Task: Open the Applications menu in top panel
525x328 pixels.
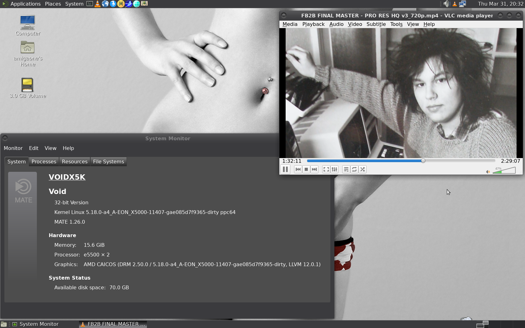Action: point(22,4)
